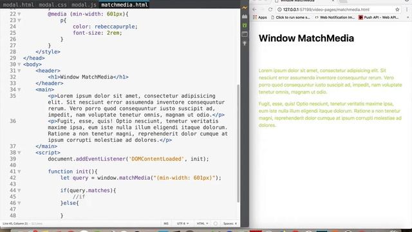Click the editor vertical scrollbar in Brackets
This screenshot has height=232, width=412.
coord(238,143)
